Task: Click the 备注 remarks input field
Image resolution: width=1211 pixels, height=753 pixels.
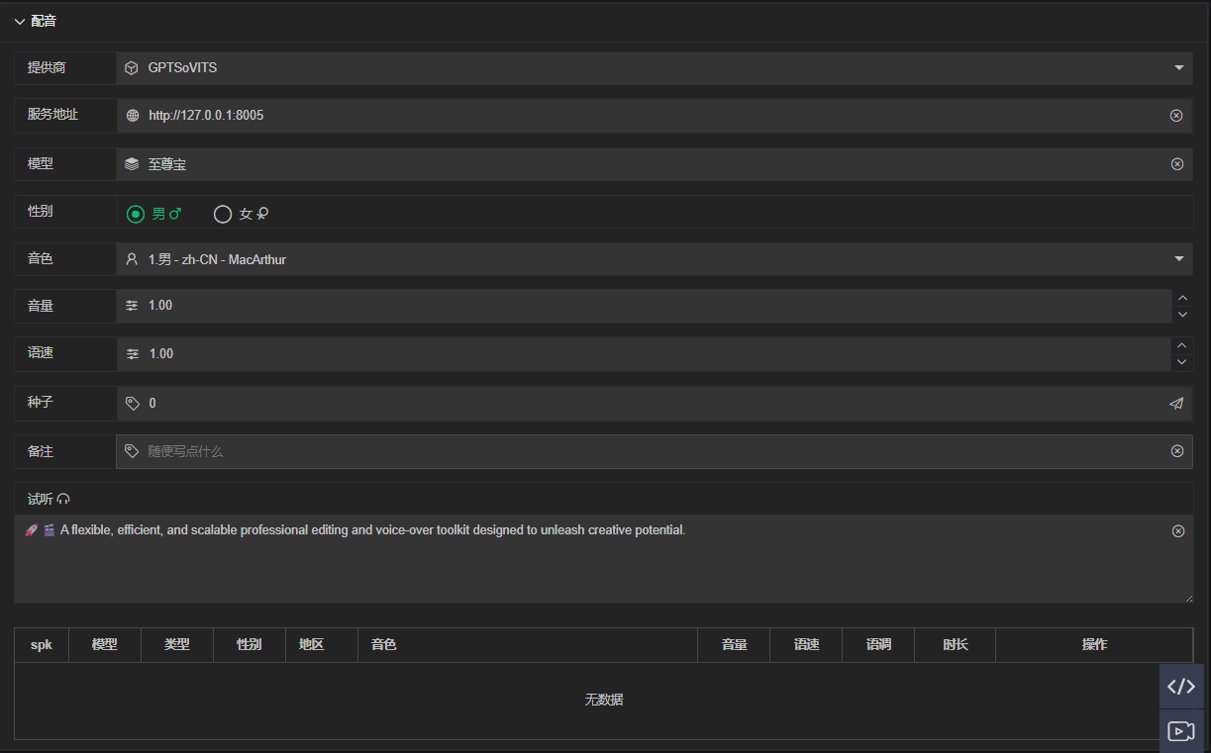Action: pyautogui.click(x=644, y=451)
